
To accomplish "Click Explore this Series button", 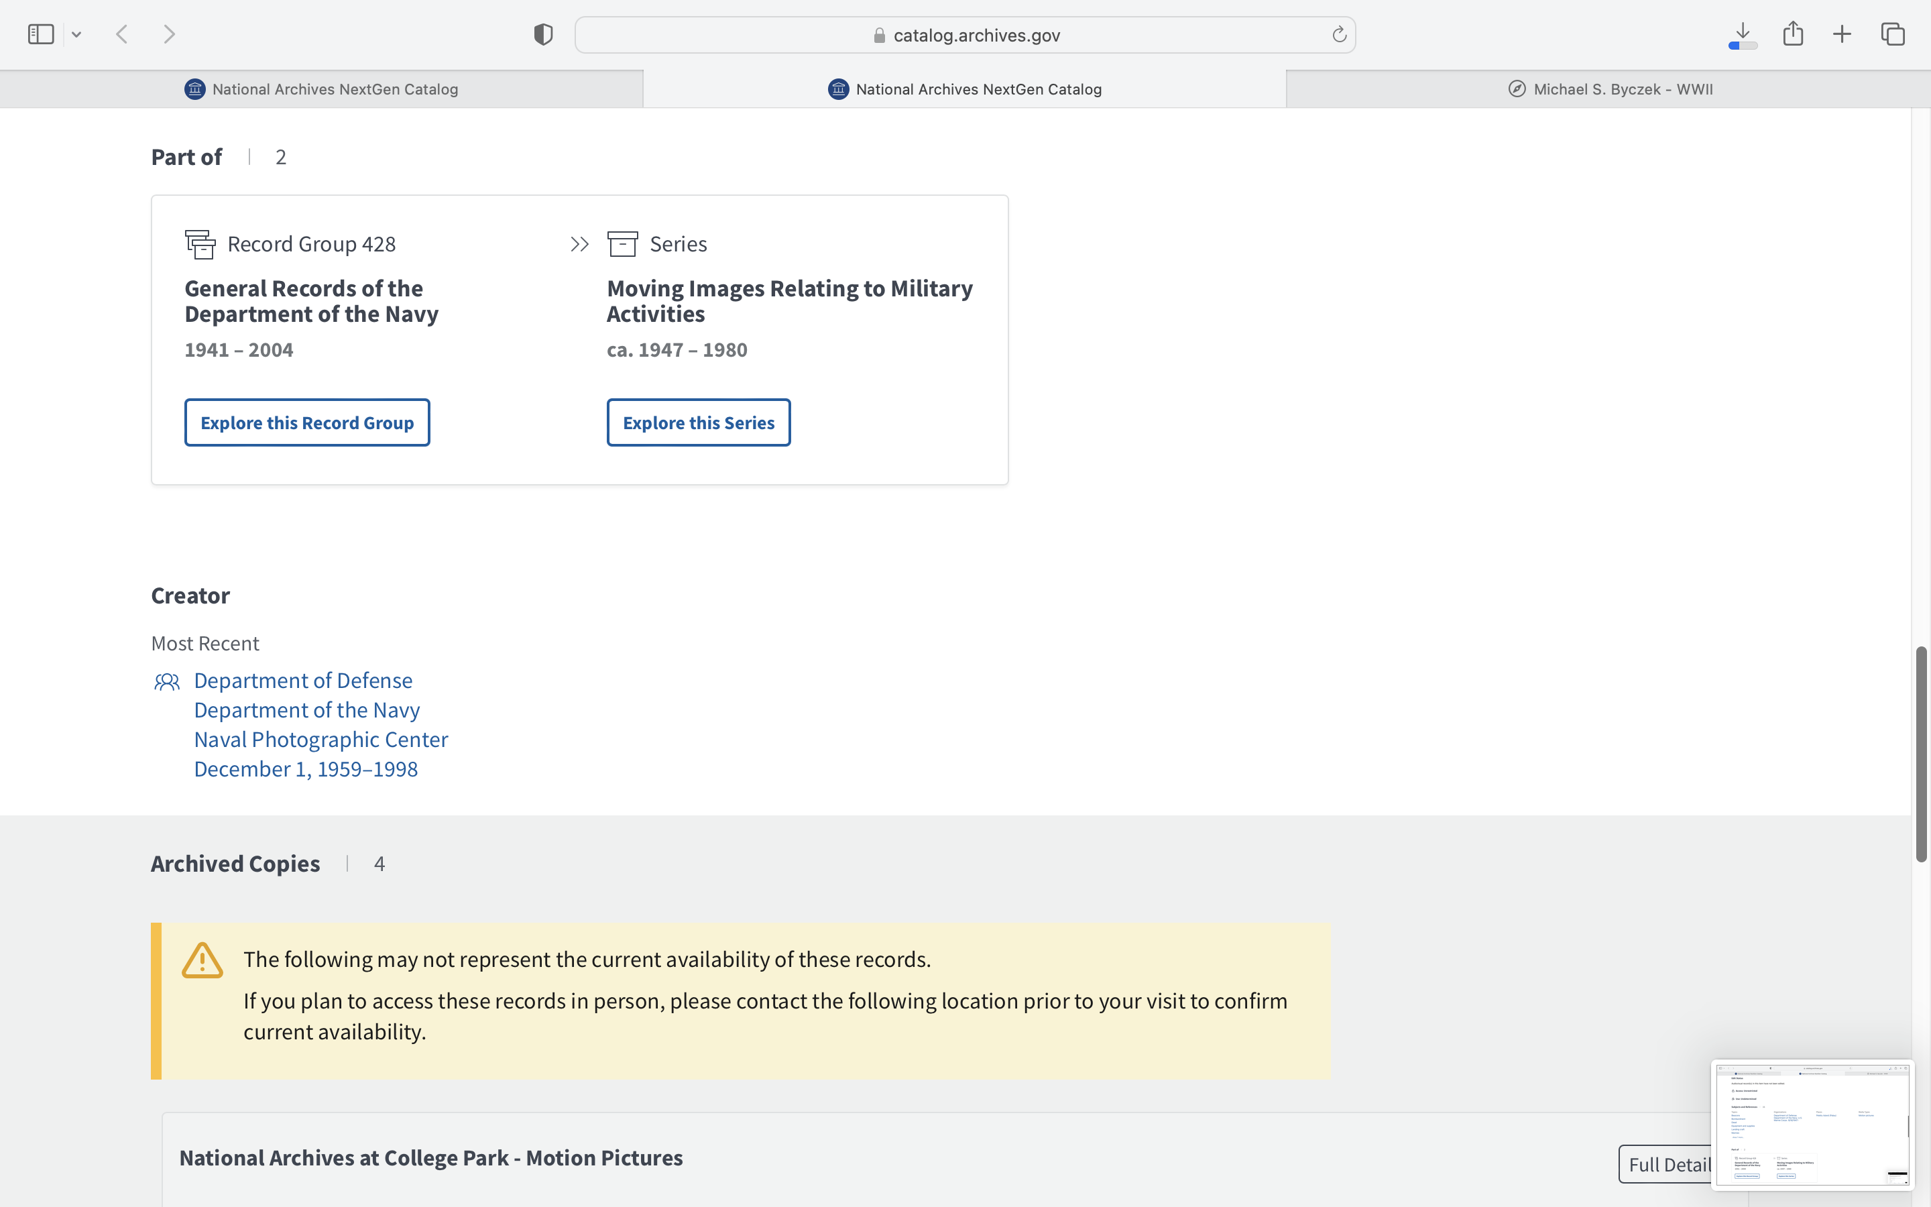I will [x=698, y=422].
